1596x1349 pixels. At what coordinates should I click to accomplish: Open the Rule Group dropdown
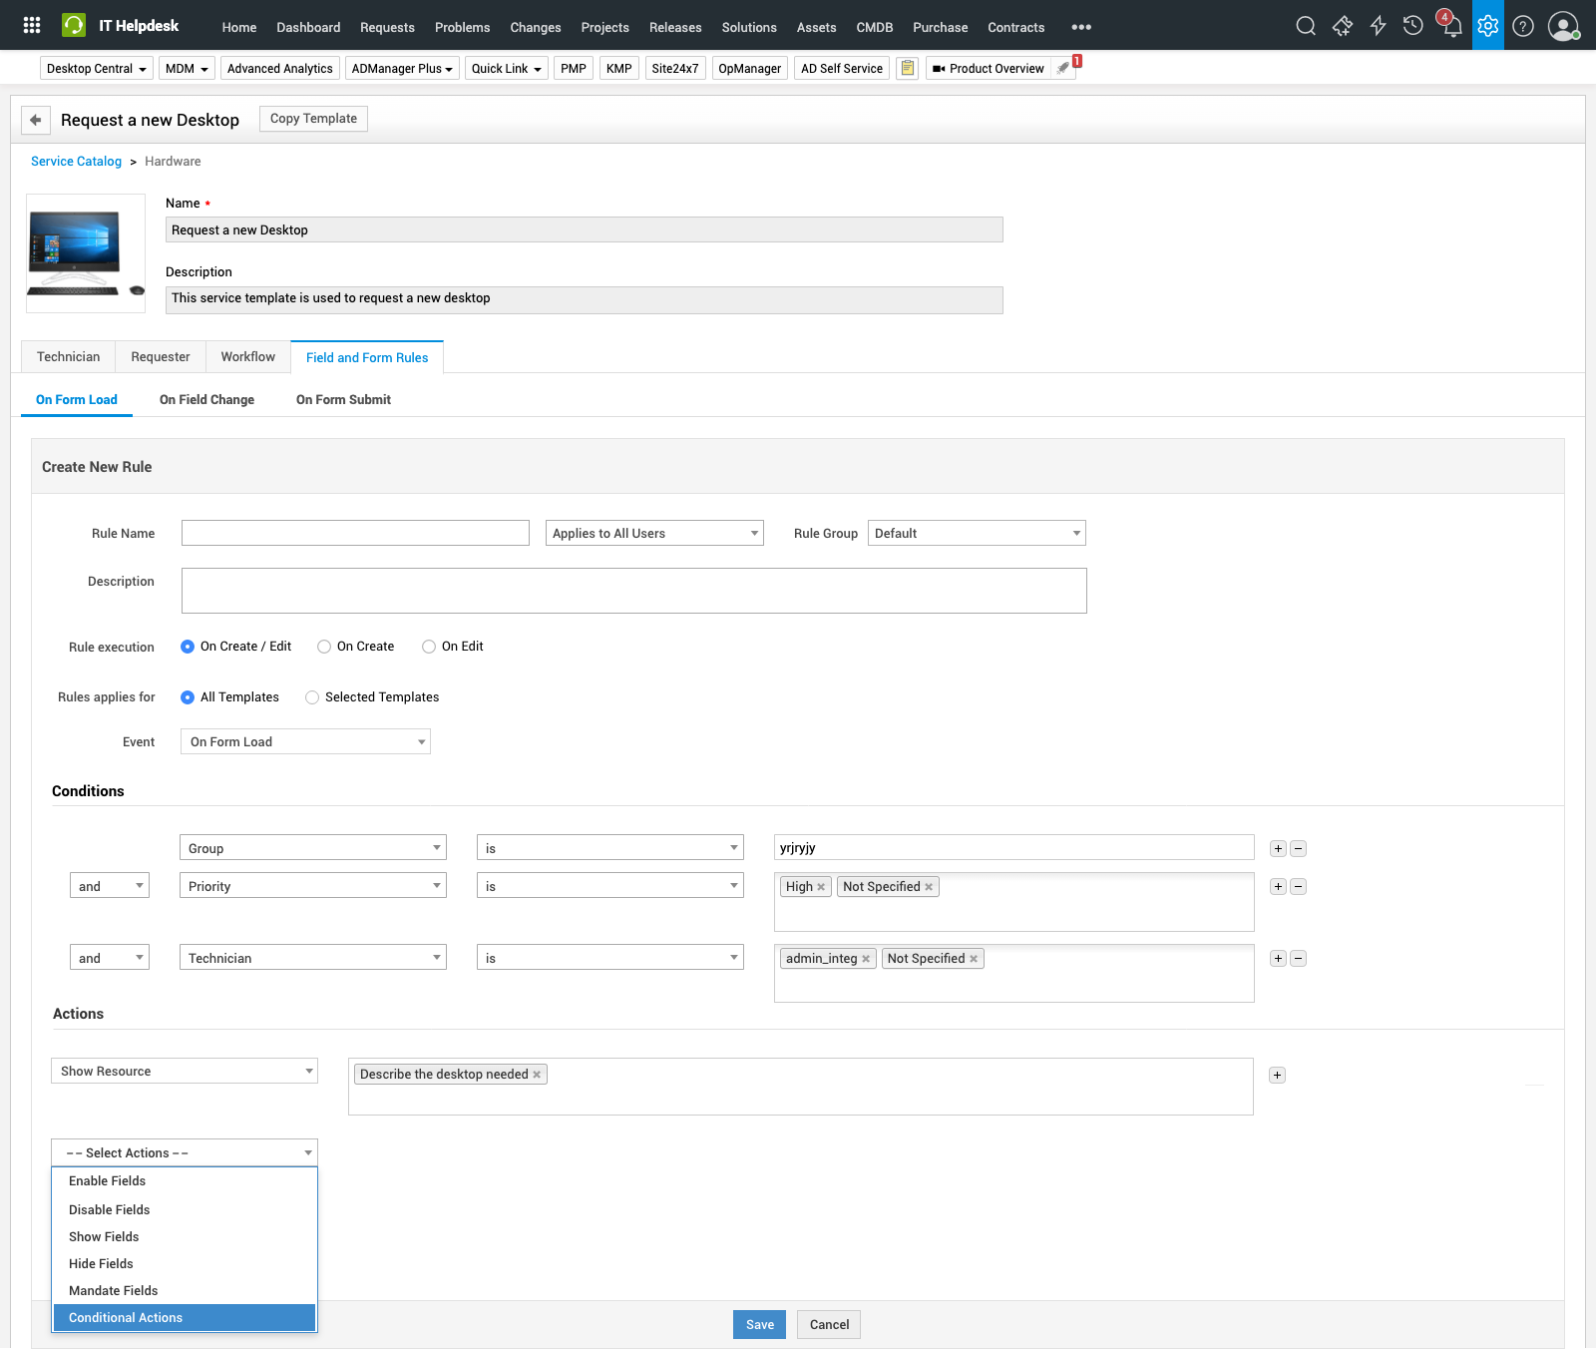[976, 533]
